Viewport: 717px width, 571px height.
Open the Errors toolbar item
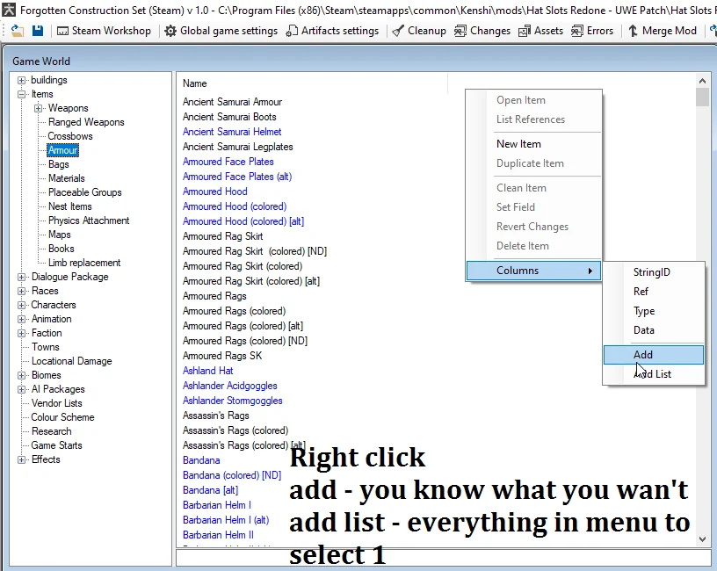[592, 31]
